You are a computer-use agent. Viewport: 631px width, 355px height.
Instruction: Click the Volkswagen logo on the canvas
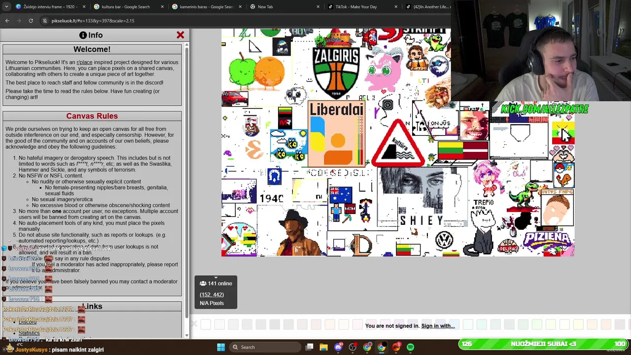(444, 241)
